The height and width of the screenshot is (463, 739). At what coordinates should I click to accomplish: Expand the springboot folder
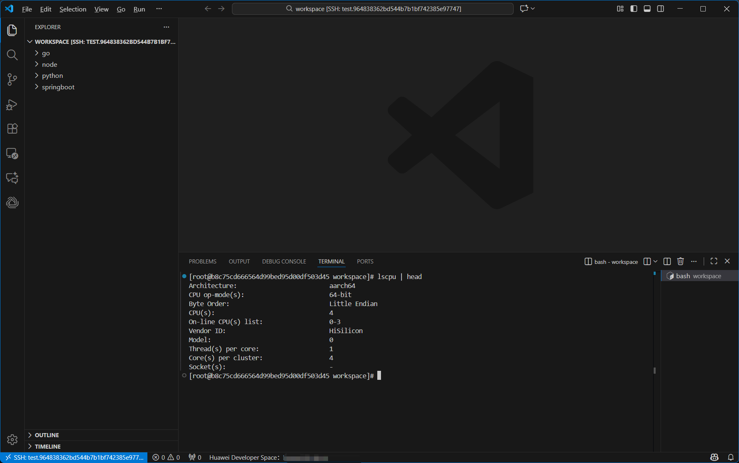(58, 87)
